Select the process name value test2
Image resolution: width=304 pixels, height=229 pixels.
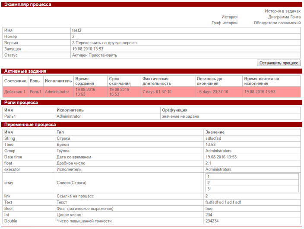pos(76,30)
